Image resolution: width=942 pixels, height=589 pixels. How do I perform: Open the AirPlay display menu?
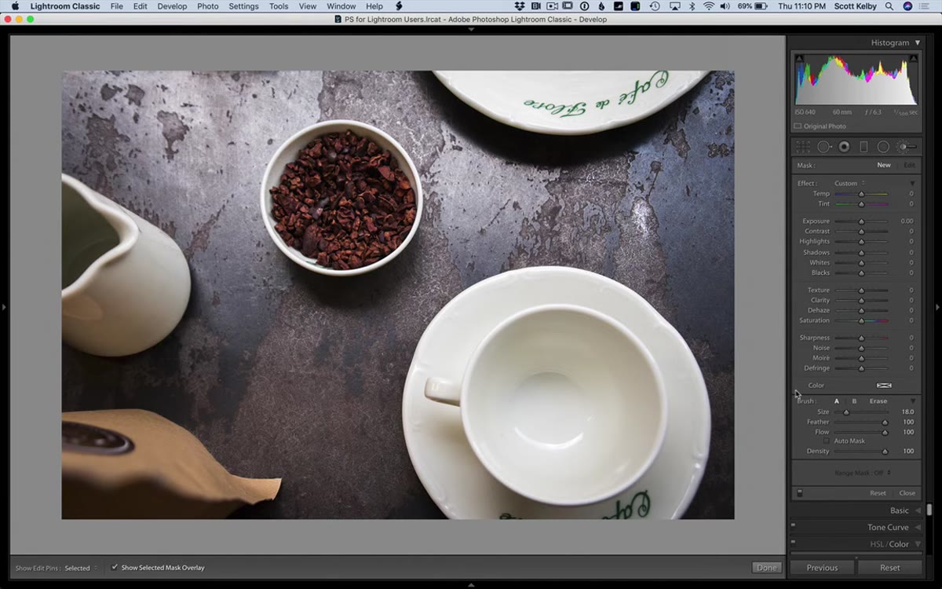[674, 6]
